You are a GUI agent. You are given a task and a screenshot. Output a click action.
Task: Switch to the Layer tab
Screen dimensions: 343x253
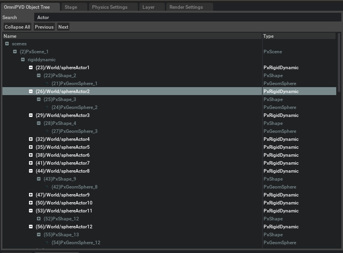(148, 7)
